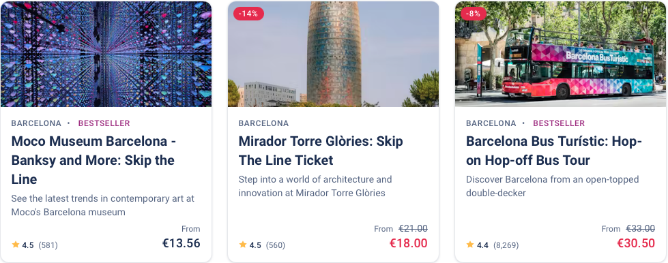Image resolution: width=668 pixels, height=263 pixels.
Task: Open Barcelona Bus Turístic Hop-on Hop-off title
Action: tap(554, 151)
